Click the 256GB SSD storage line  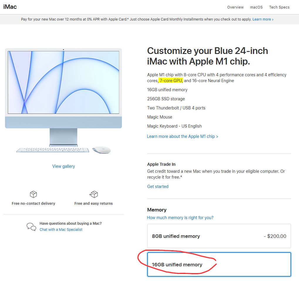click(x=166, y=99)
